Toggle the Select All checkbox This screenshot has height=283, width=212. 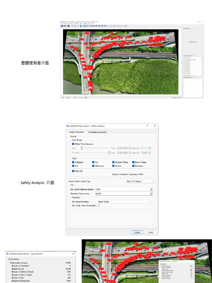[73, 171]
